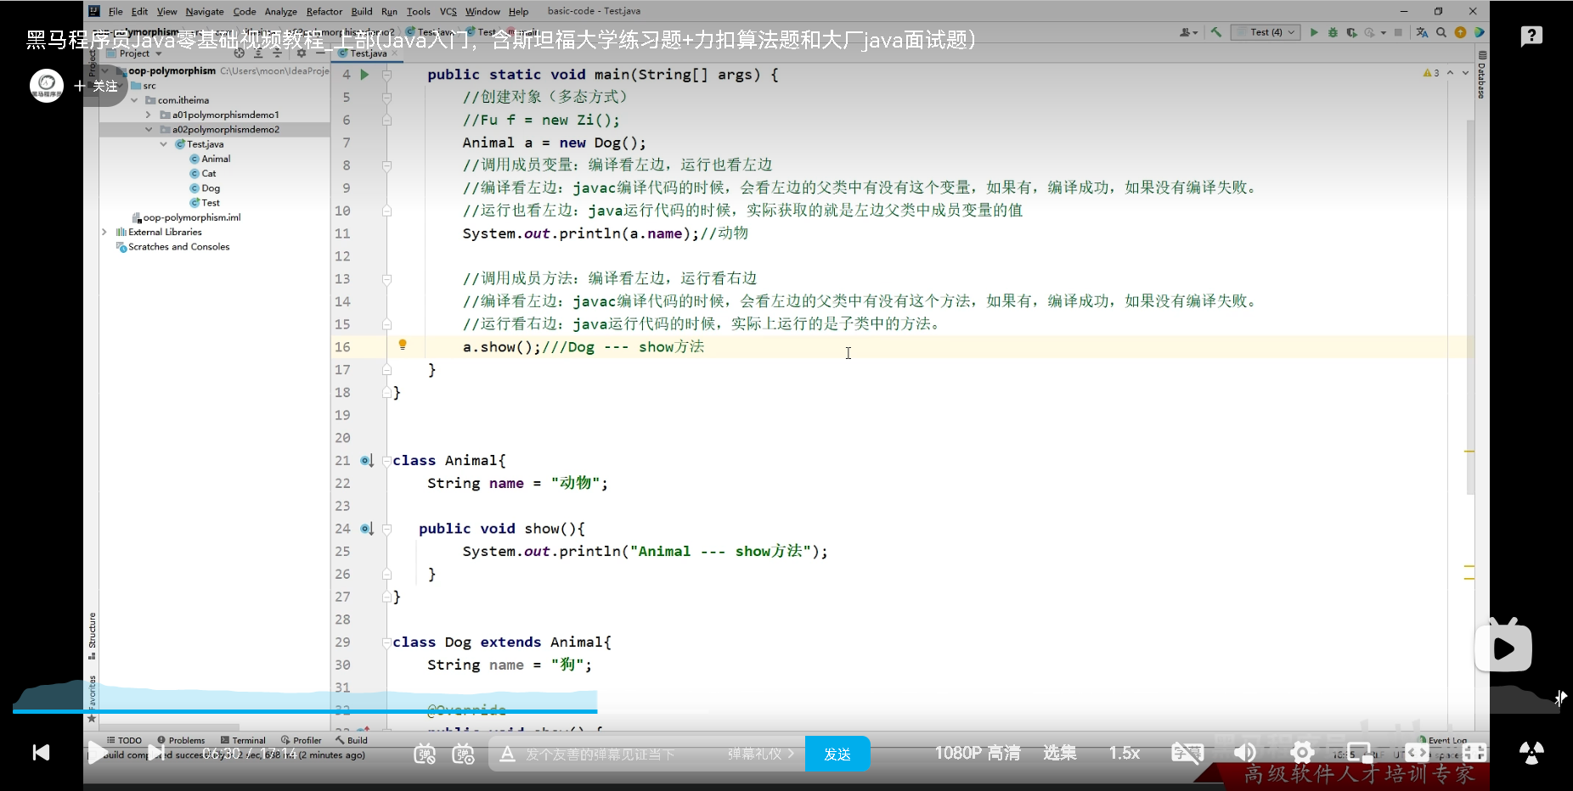Open the player settings gear
The width and height of the screenshot is (1573, 791).
pos(1302,753)
